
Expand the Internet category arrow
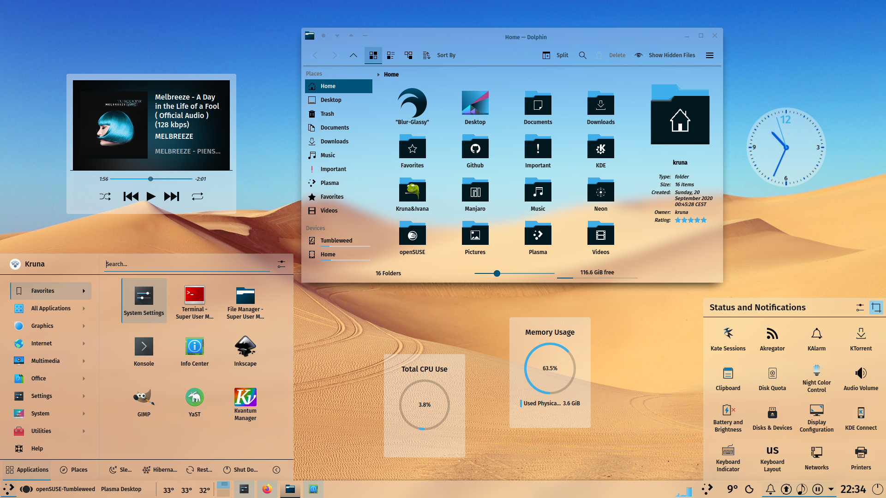click(x=84, y=344)
